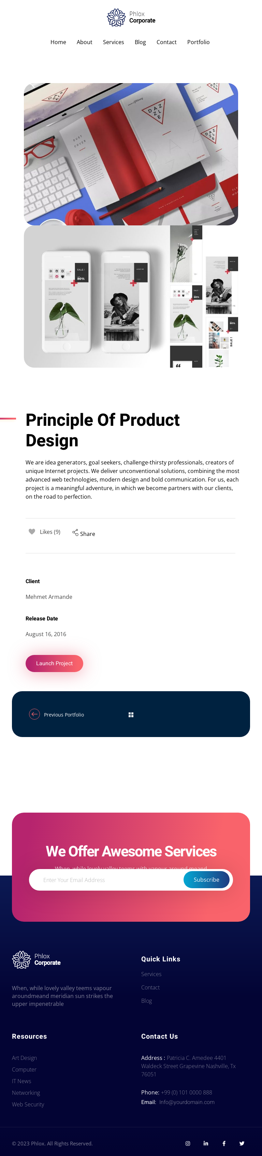
Task: Click the Dazzle branding mockup image
Action: [x=131, y=154]
